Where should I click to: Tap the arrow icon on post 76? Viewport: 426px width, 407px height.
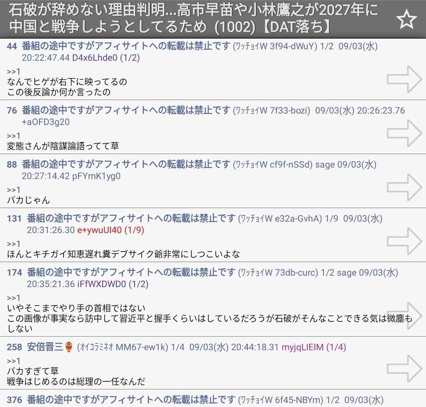(x=404, y=133)
